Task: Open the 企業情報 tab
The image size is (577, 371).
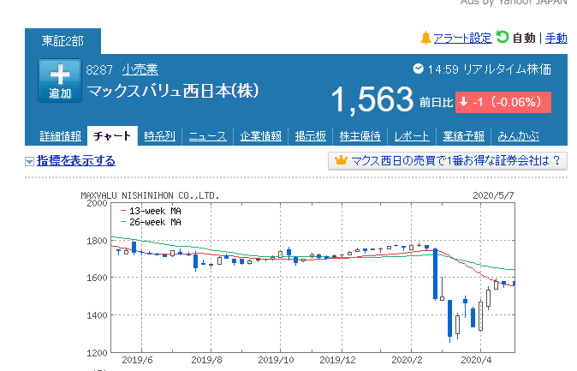Action: (x=260, y=136)
